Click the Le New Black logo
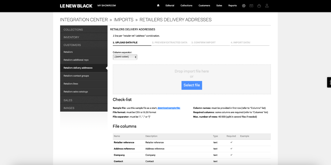Viewport: 331px width, 165px height. 76,6
